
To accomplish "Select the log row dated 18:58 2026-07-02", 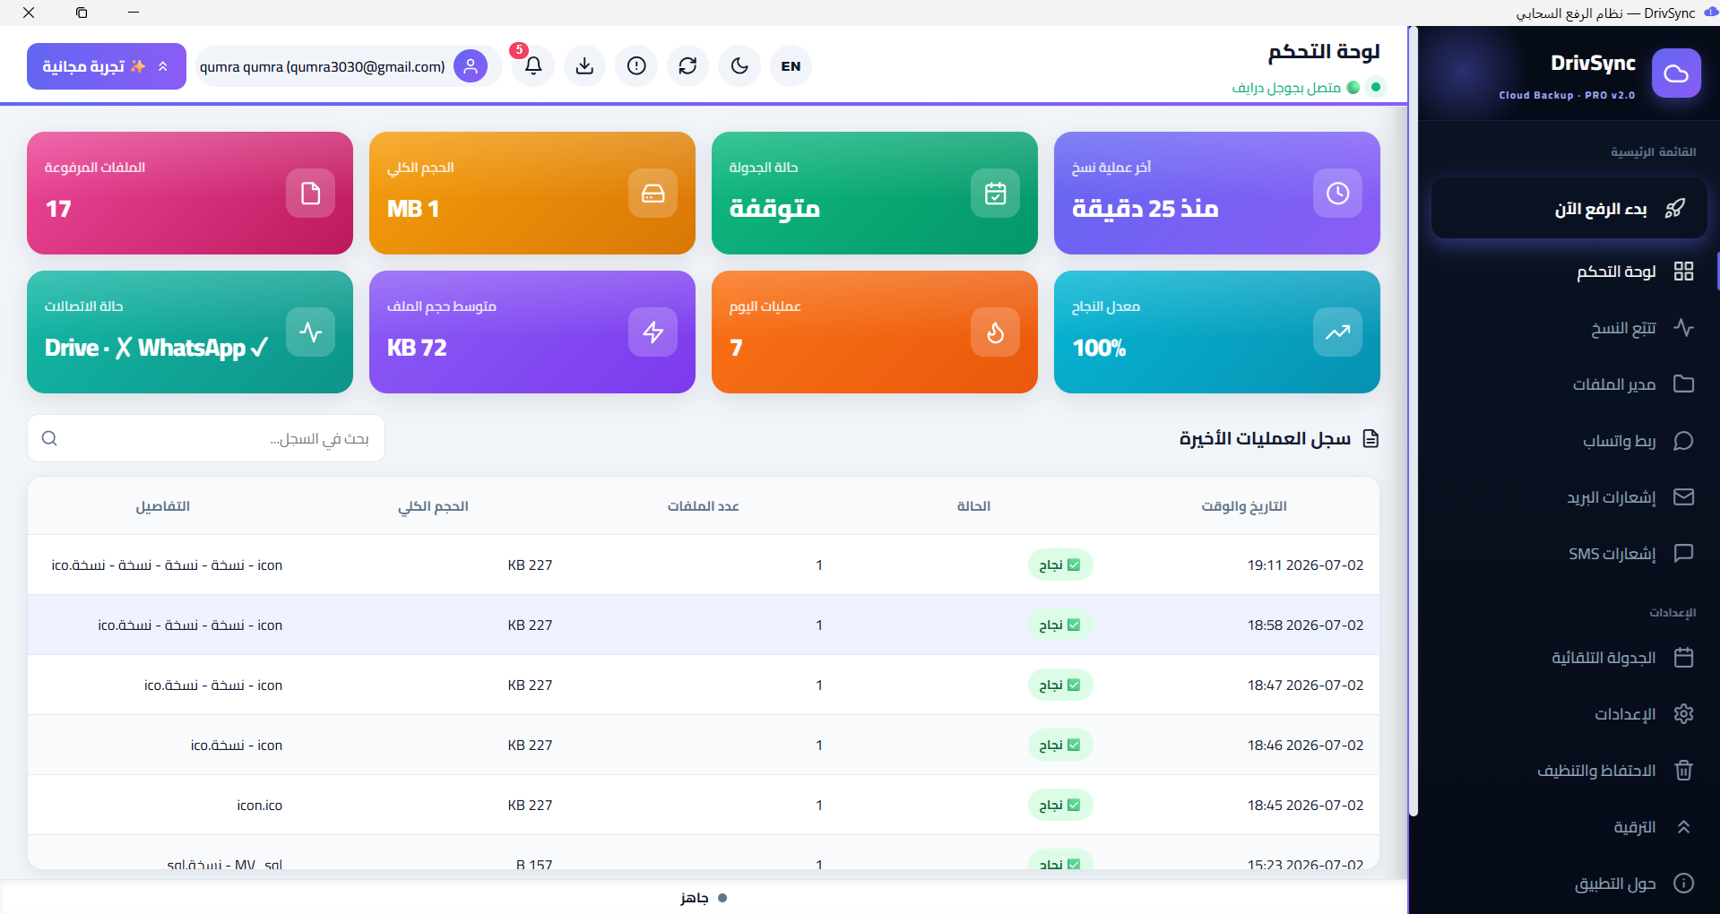I will tap(704, 625).
